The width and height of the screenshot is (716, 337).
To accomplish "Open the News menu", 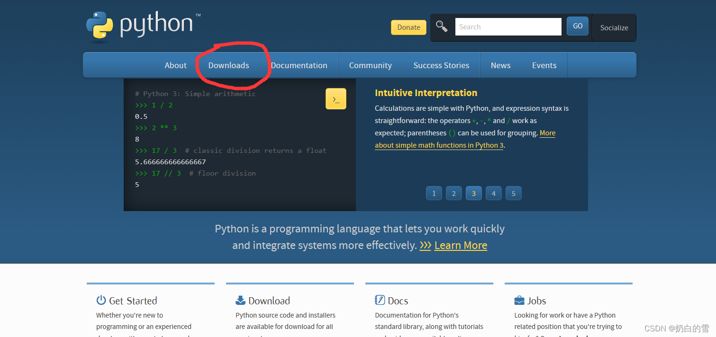I will pos(501,65).
